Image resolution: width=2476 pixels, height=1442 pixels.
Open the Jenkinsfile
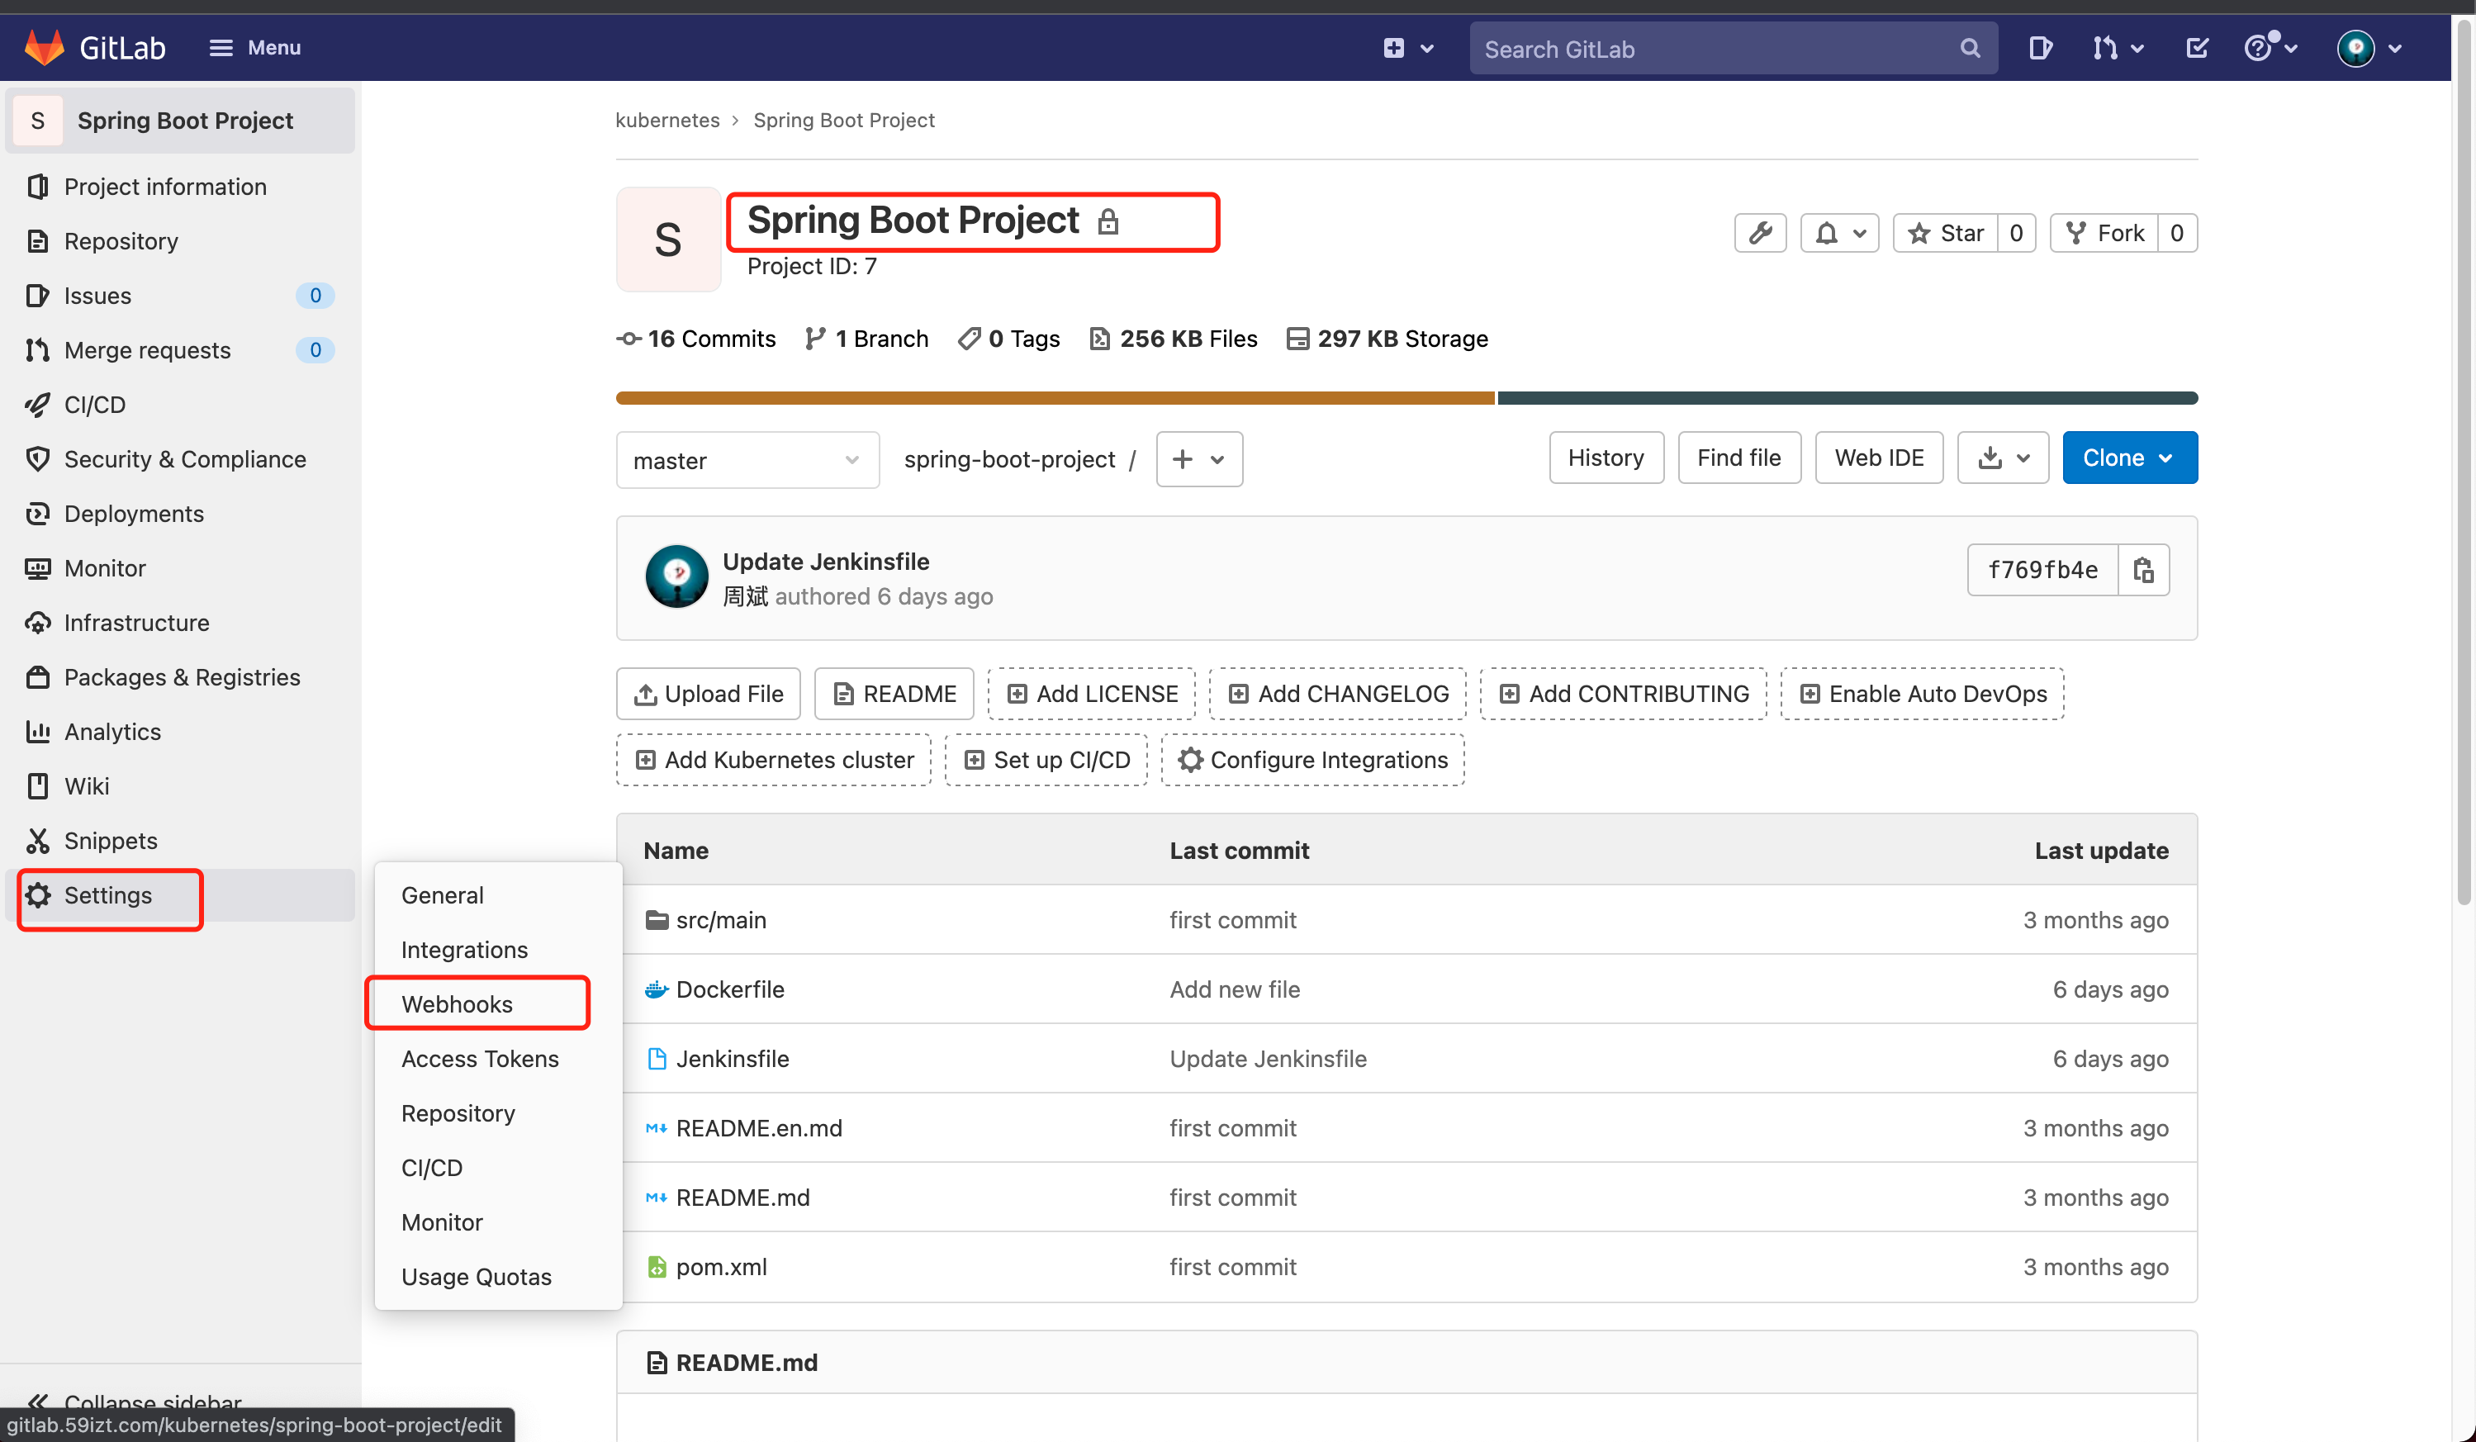(x=732, y=1059)
